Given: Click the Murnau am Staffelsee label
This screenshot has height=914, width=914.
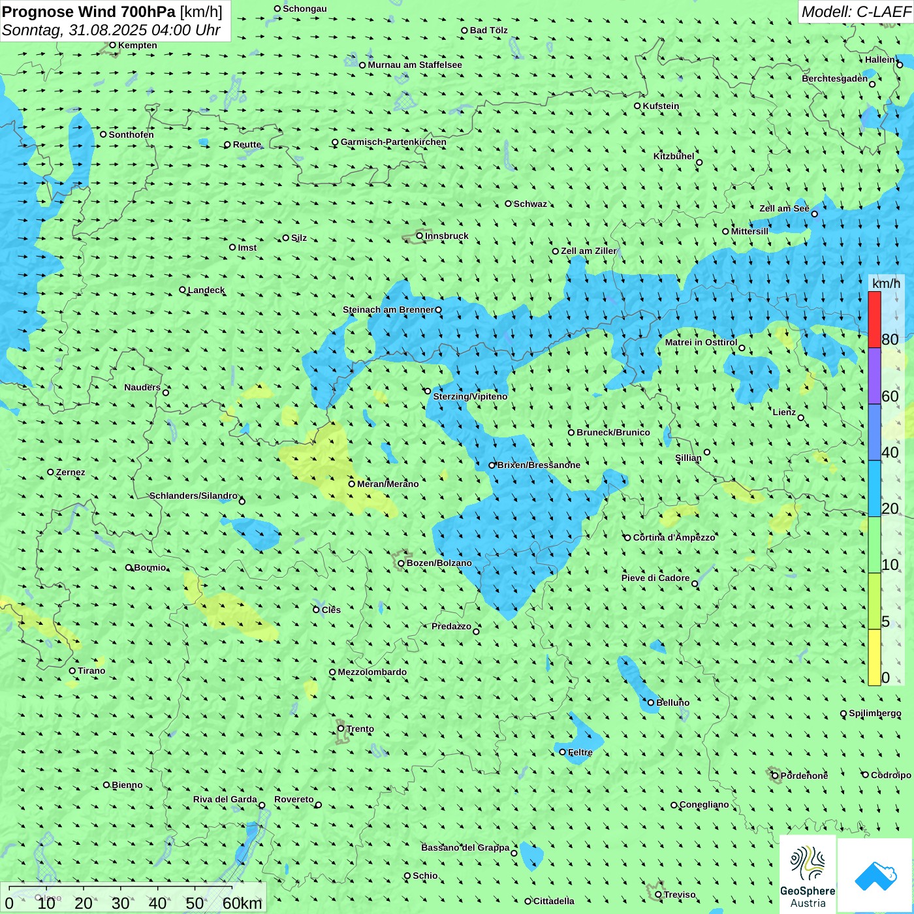Looking at the screenshot, I should (x=415, y=65).
